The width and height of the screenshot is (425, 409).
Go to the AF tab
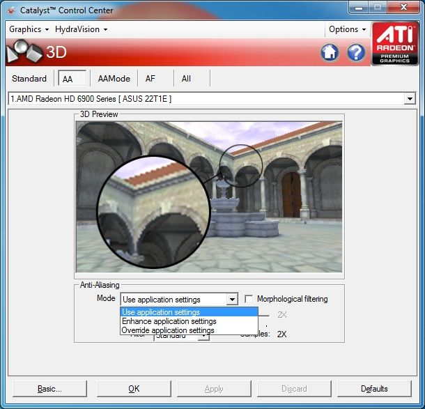[x=150, y=79]
